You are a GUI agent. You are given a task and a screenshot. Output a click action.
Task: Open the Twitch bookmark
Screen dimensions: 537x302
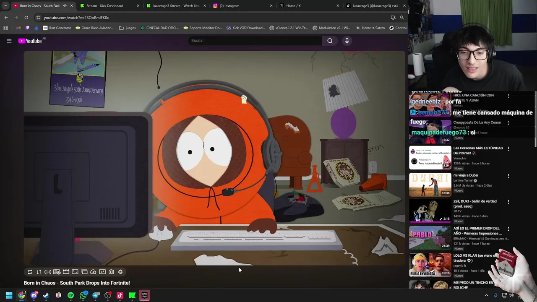(x=27, y=28)
